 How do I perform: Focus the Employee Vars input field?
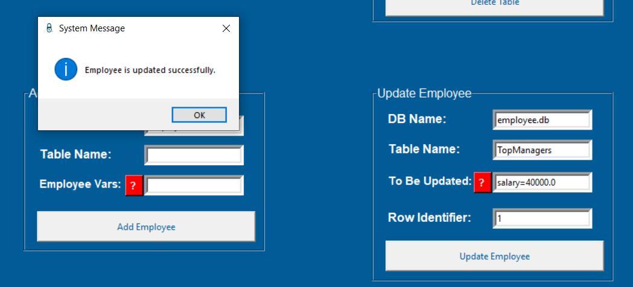click(194, 185)
